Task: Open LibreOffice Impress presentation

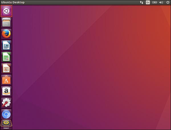Action: pyautogui.click(x=6, y=68)
